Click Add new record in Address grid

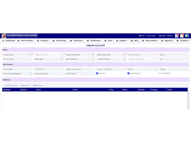(x=11, y=85)
